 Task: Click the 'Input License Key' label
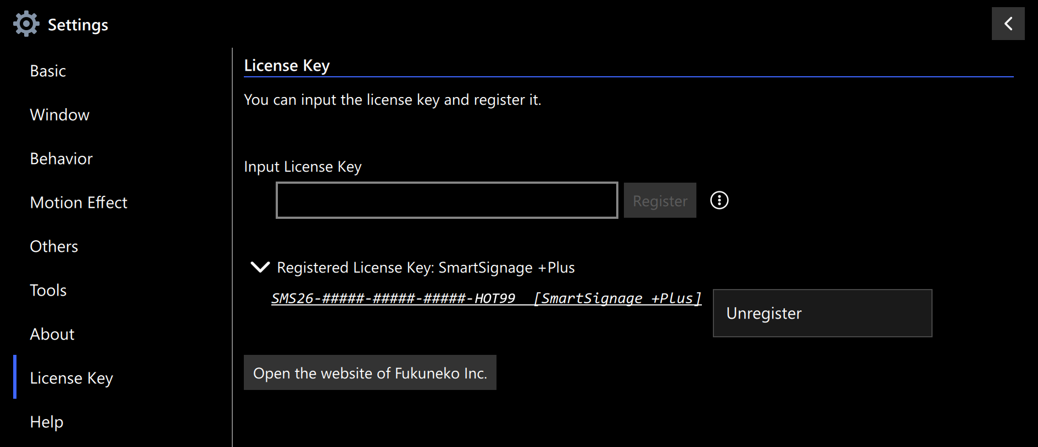tap(303, 167)
